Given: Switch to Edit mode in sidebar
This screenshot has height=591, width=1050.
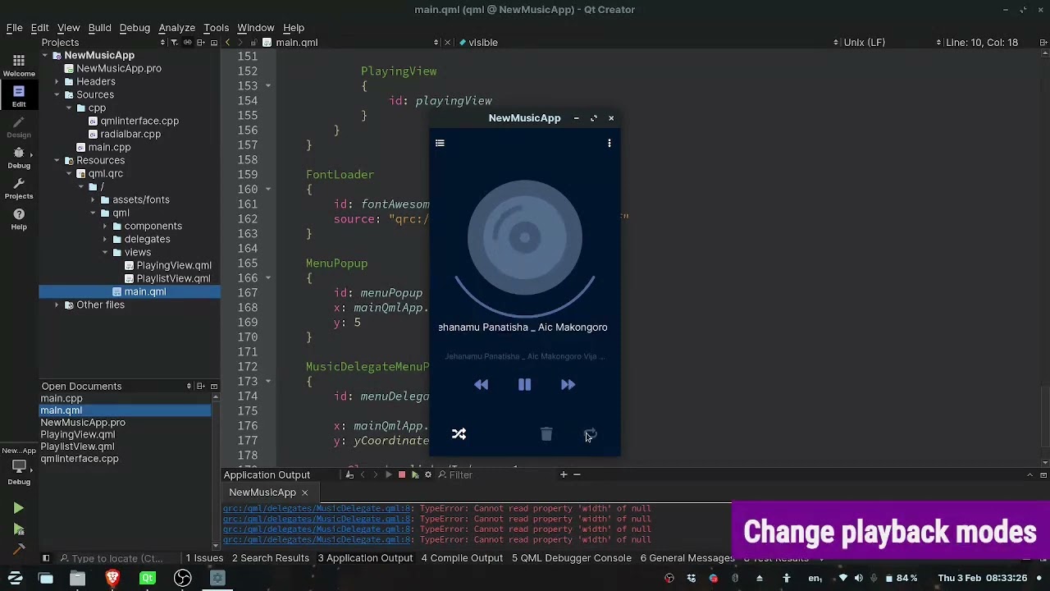Looking at the screenshot, I should (x=19, y=96).
